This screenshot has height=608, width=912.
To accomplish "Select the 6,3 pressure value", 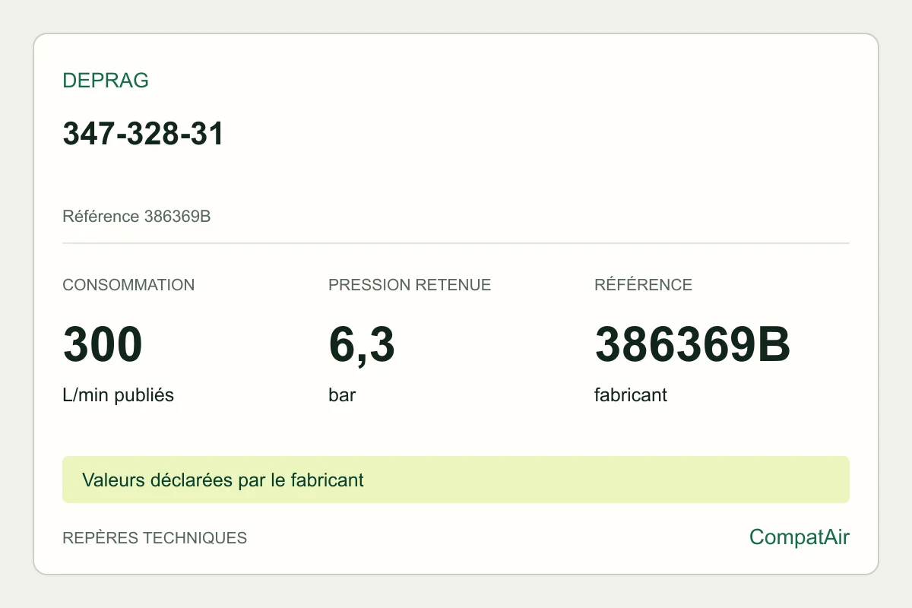I will pyautogui.click(x=362, y=346).
